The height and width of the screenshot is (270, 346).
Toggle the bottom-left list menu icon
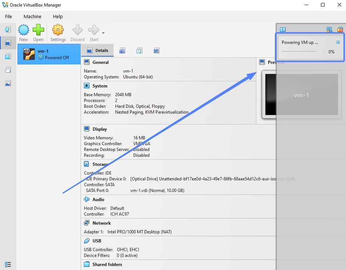(x=8, y=264)
